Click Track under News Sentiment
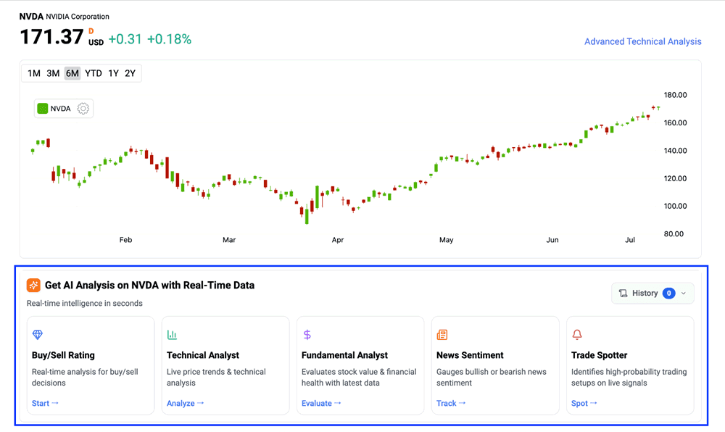This screenshot has height=432, width=725. pyautogui.click(x=450, y=403)
